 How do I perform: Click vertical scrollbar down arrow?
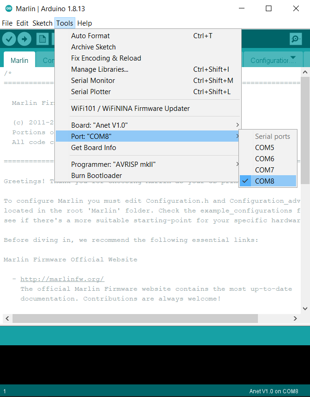[x=305, y=308]
